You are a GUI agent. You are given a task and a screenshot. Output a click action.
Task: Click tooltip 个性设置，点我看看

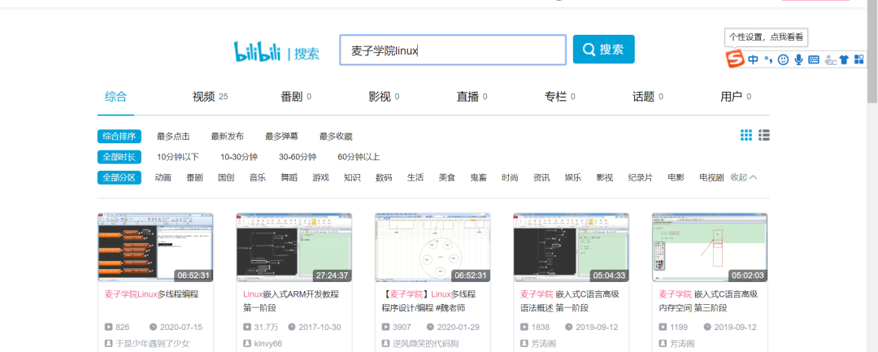pyautogui.click(x=766, y=37)
